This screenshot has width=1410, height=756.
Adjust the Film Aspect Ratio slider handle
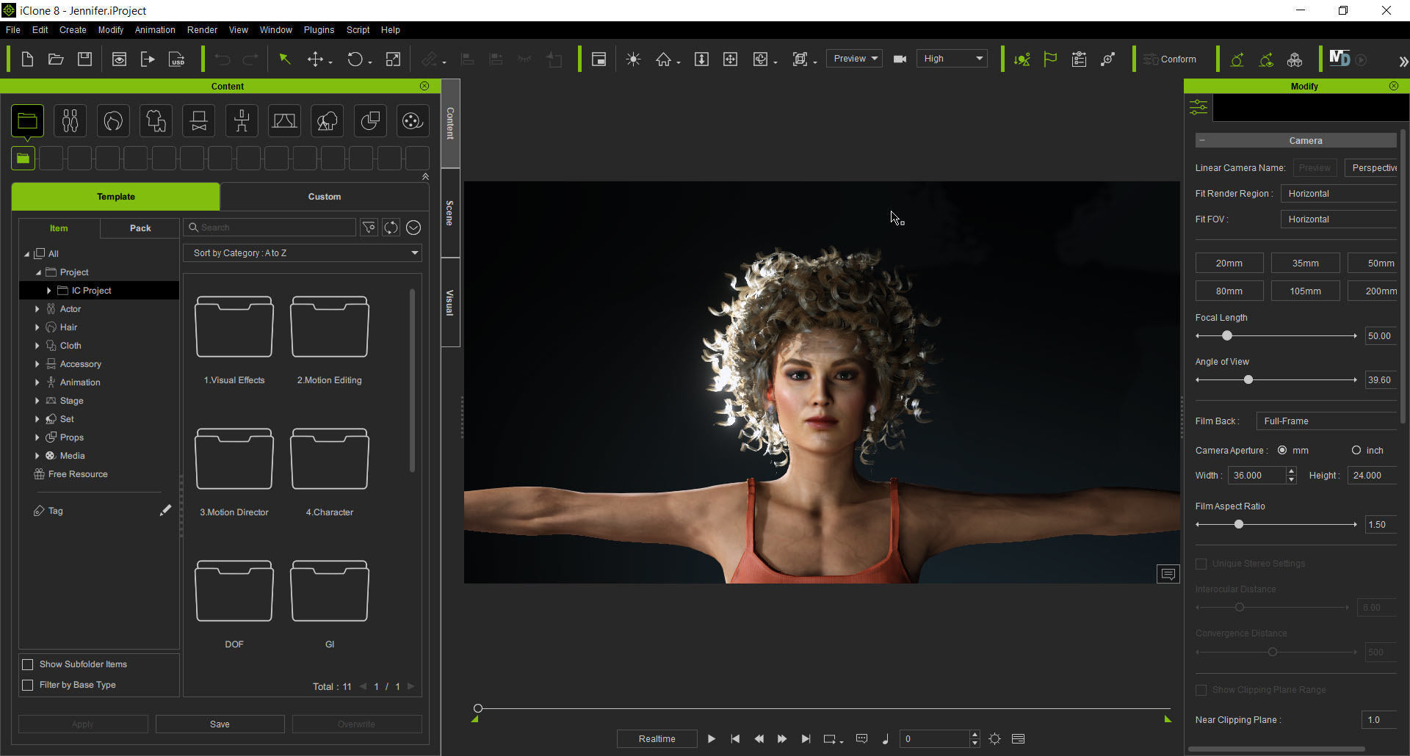[1239, 524]
